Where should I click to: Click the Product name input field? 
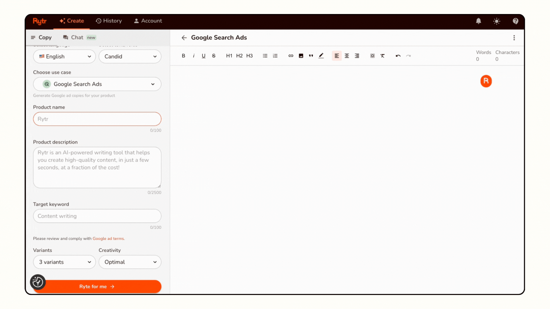pos(97,119)
